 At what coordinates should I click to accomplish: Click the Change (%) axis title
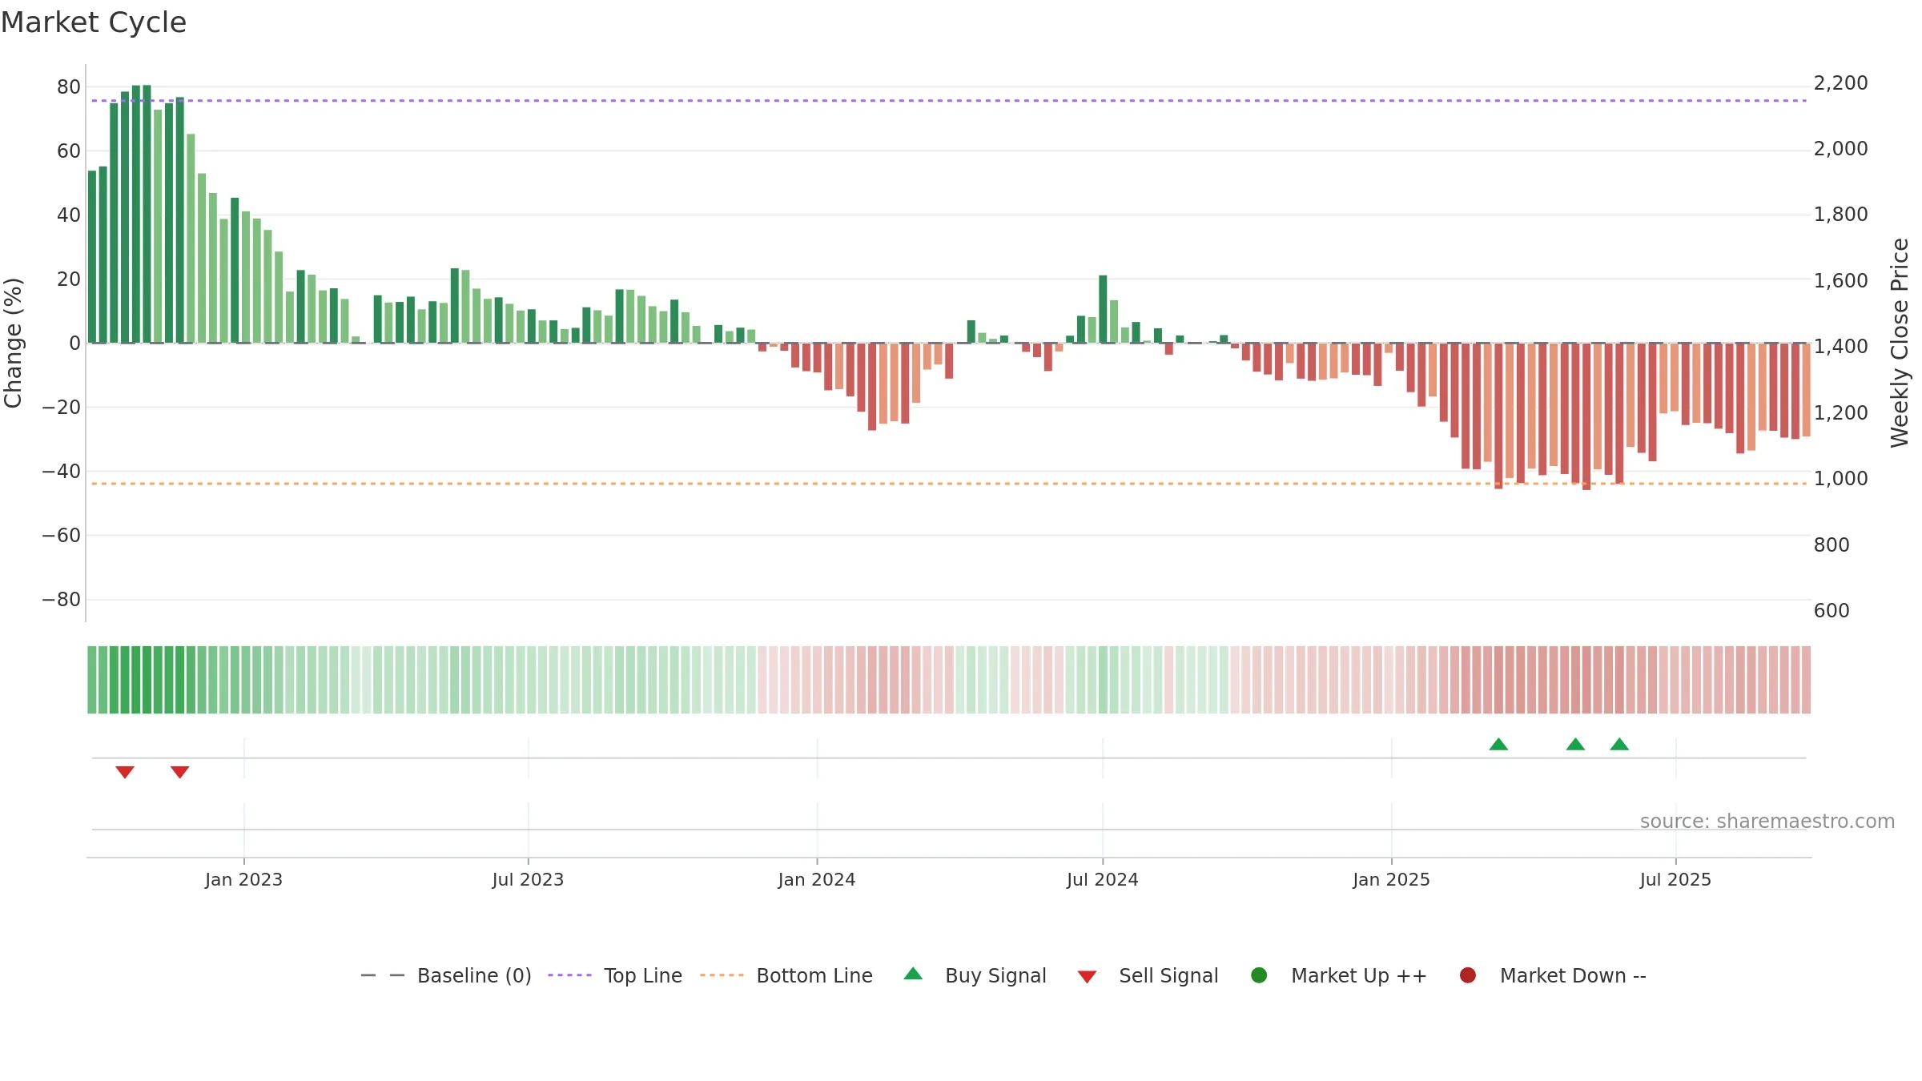(13, 343)
